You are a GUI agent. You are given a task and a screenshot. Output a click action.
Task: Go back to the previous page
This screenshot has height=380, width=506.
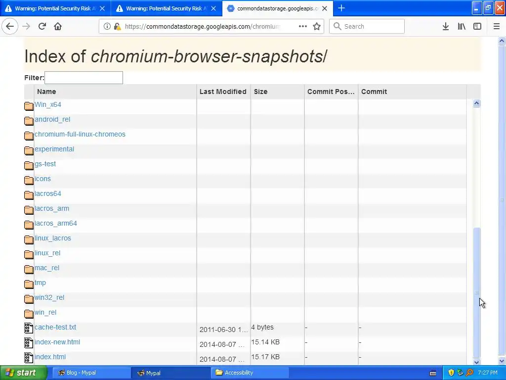[x=10, y=26]
